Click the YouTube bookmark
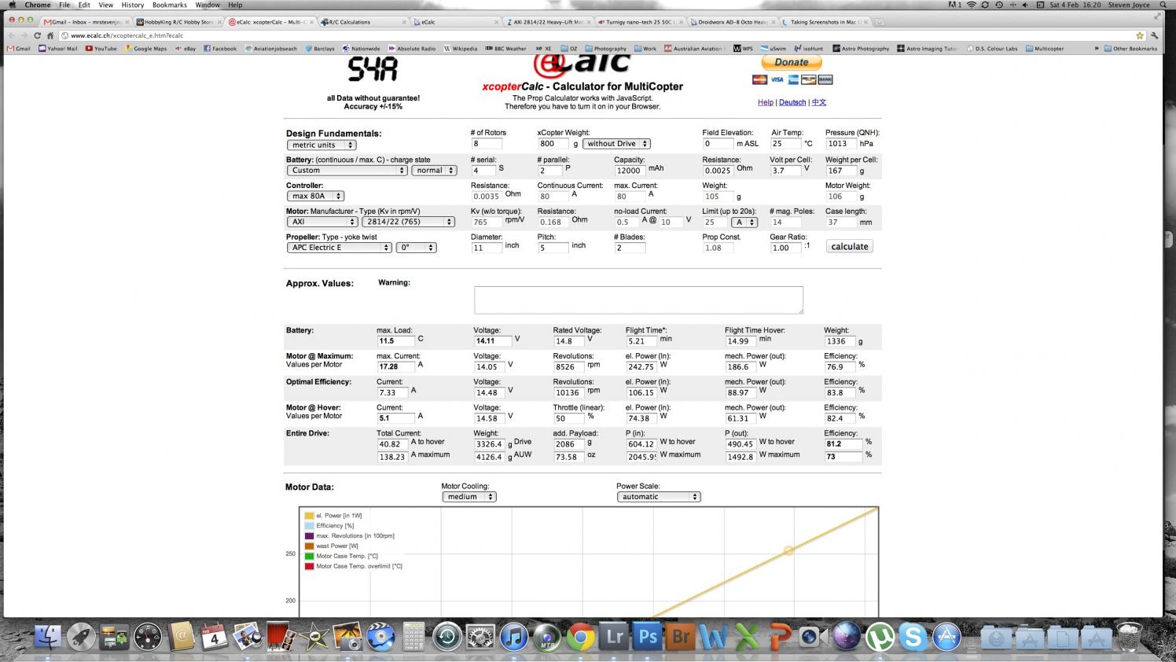Screen dimensions: 1176x662 (x=101, y=49)
